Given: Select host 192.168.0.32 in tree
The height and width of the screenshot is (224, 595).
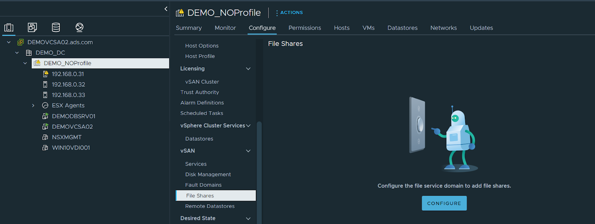Looking at the screenshot, I should point(68,84).
